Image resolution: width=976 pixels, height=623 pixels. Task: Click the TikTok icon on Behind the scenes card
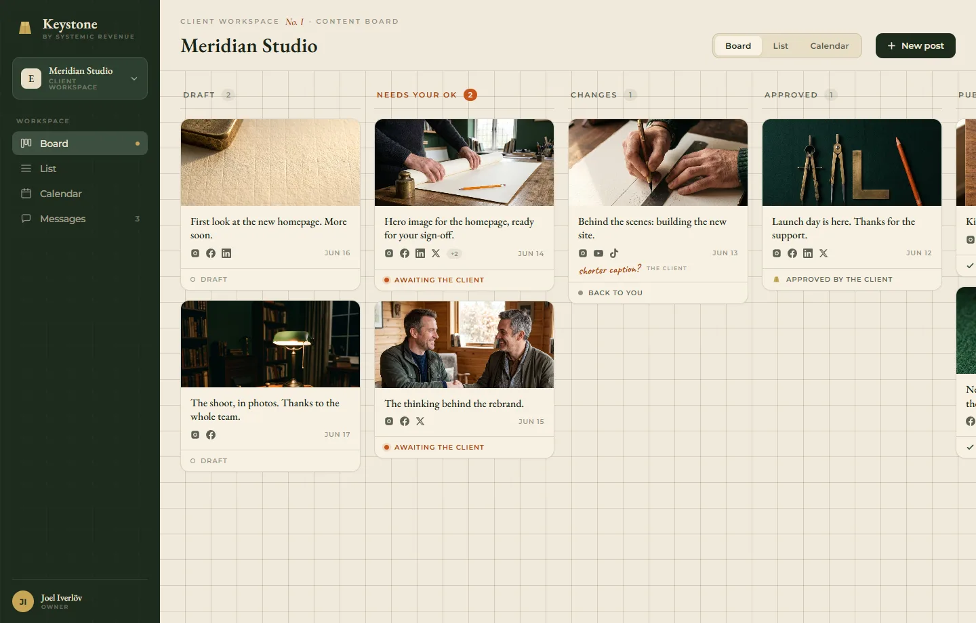tap(614, 253)
